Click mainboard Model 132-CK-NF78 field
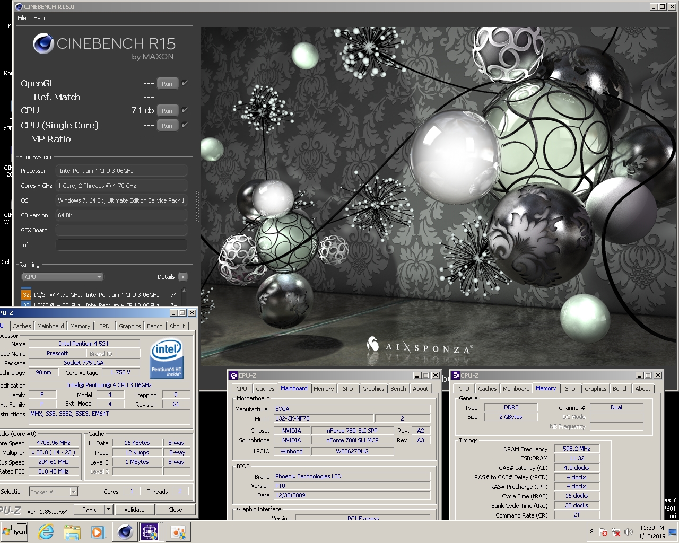679x543 pixels. point(324,418)
